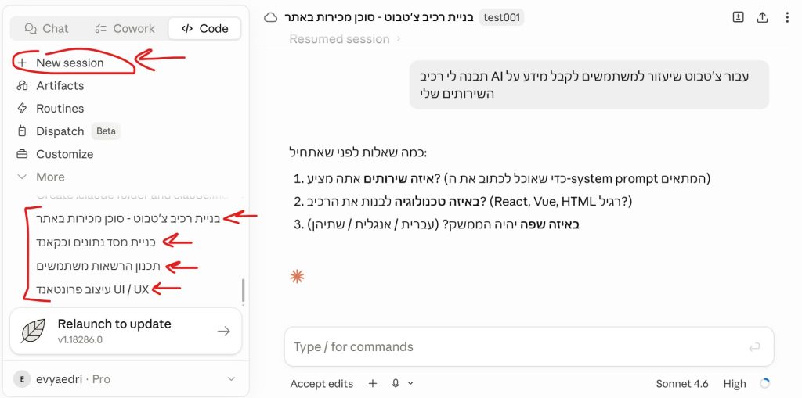
Task: Click Relaunch to update button
Action: [126, 331]
